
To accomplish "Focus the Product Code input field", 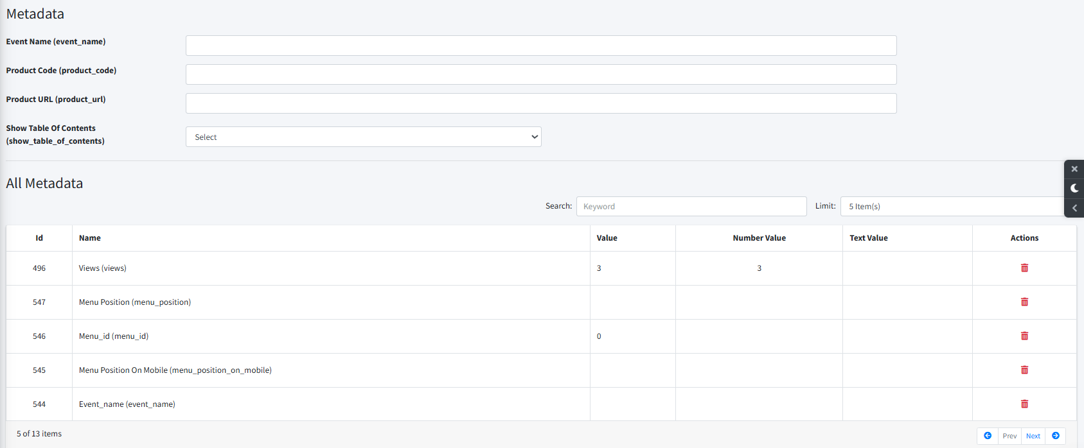I will click(x=541, y=74).
